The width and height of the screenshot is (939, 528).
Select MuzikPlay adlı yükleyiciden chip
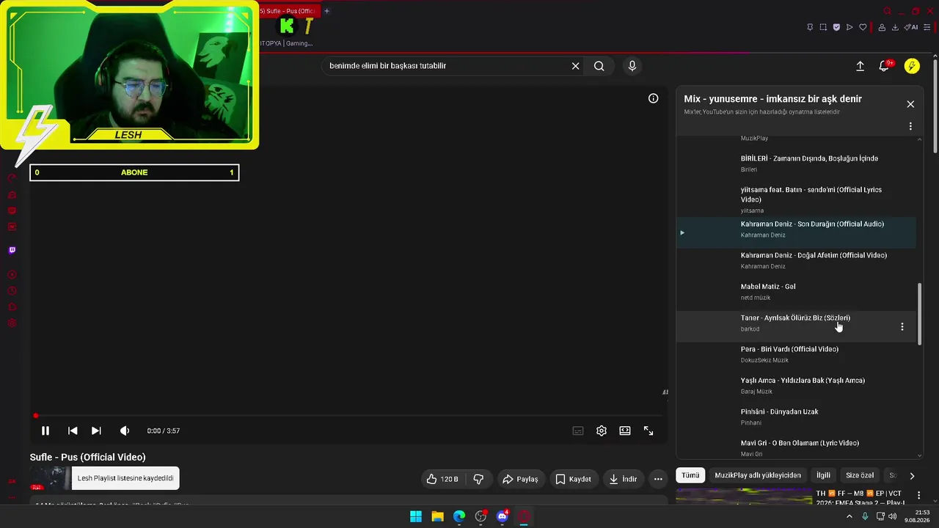[x=758, y=475]
